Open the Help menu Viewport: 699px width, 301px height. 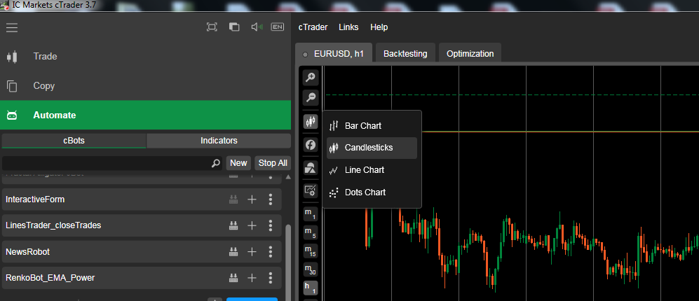click(379, 27)
